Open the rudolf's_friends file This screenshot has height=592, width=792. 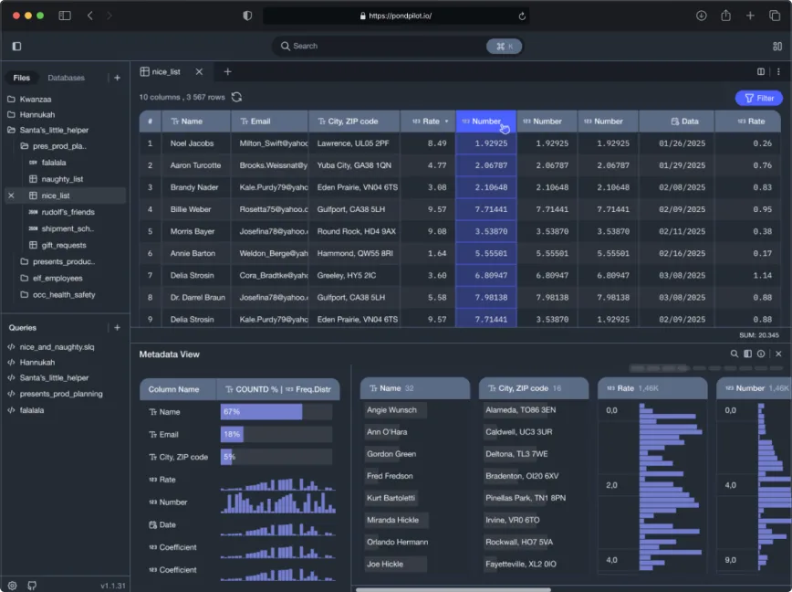coord(62,212)
